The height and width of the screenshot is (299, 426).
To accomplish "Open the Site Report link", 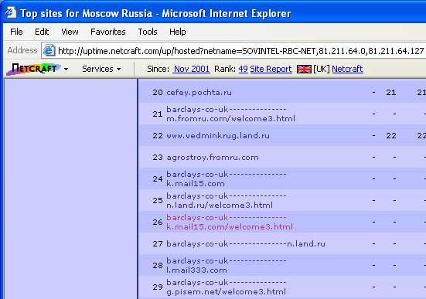I will point(271,69).
